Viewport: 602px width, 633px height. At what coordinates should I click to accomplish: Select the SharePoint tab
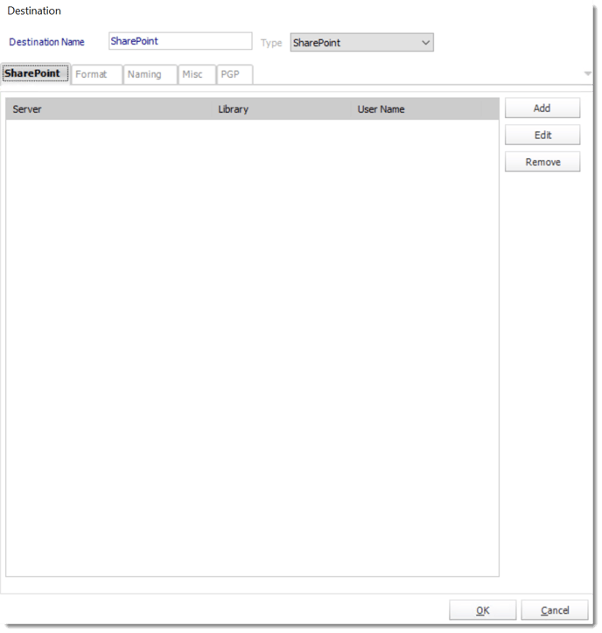[x=36, y=73]
